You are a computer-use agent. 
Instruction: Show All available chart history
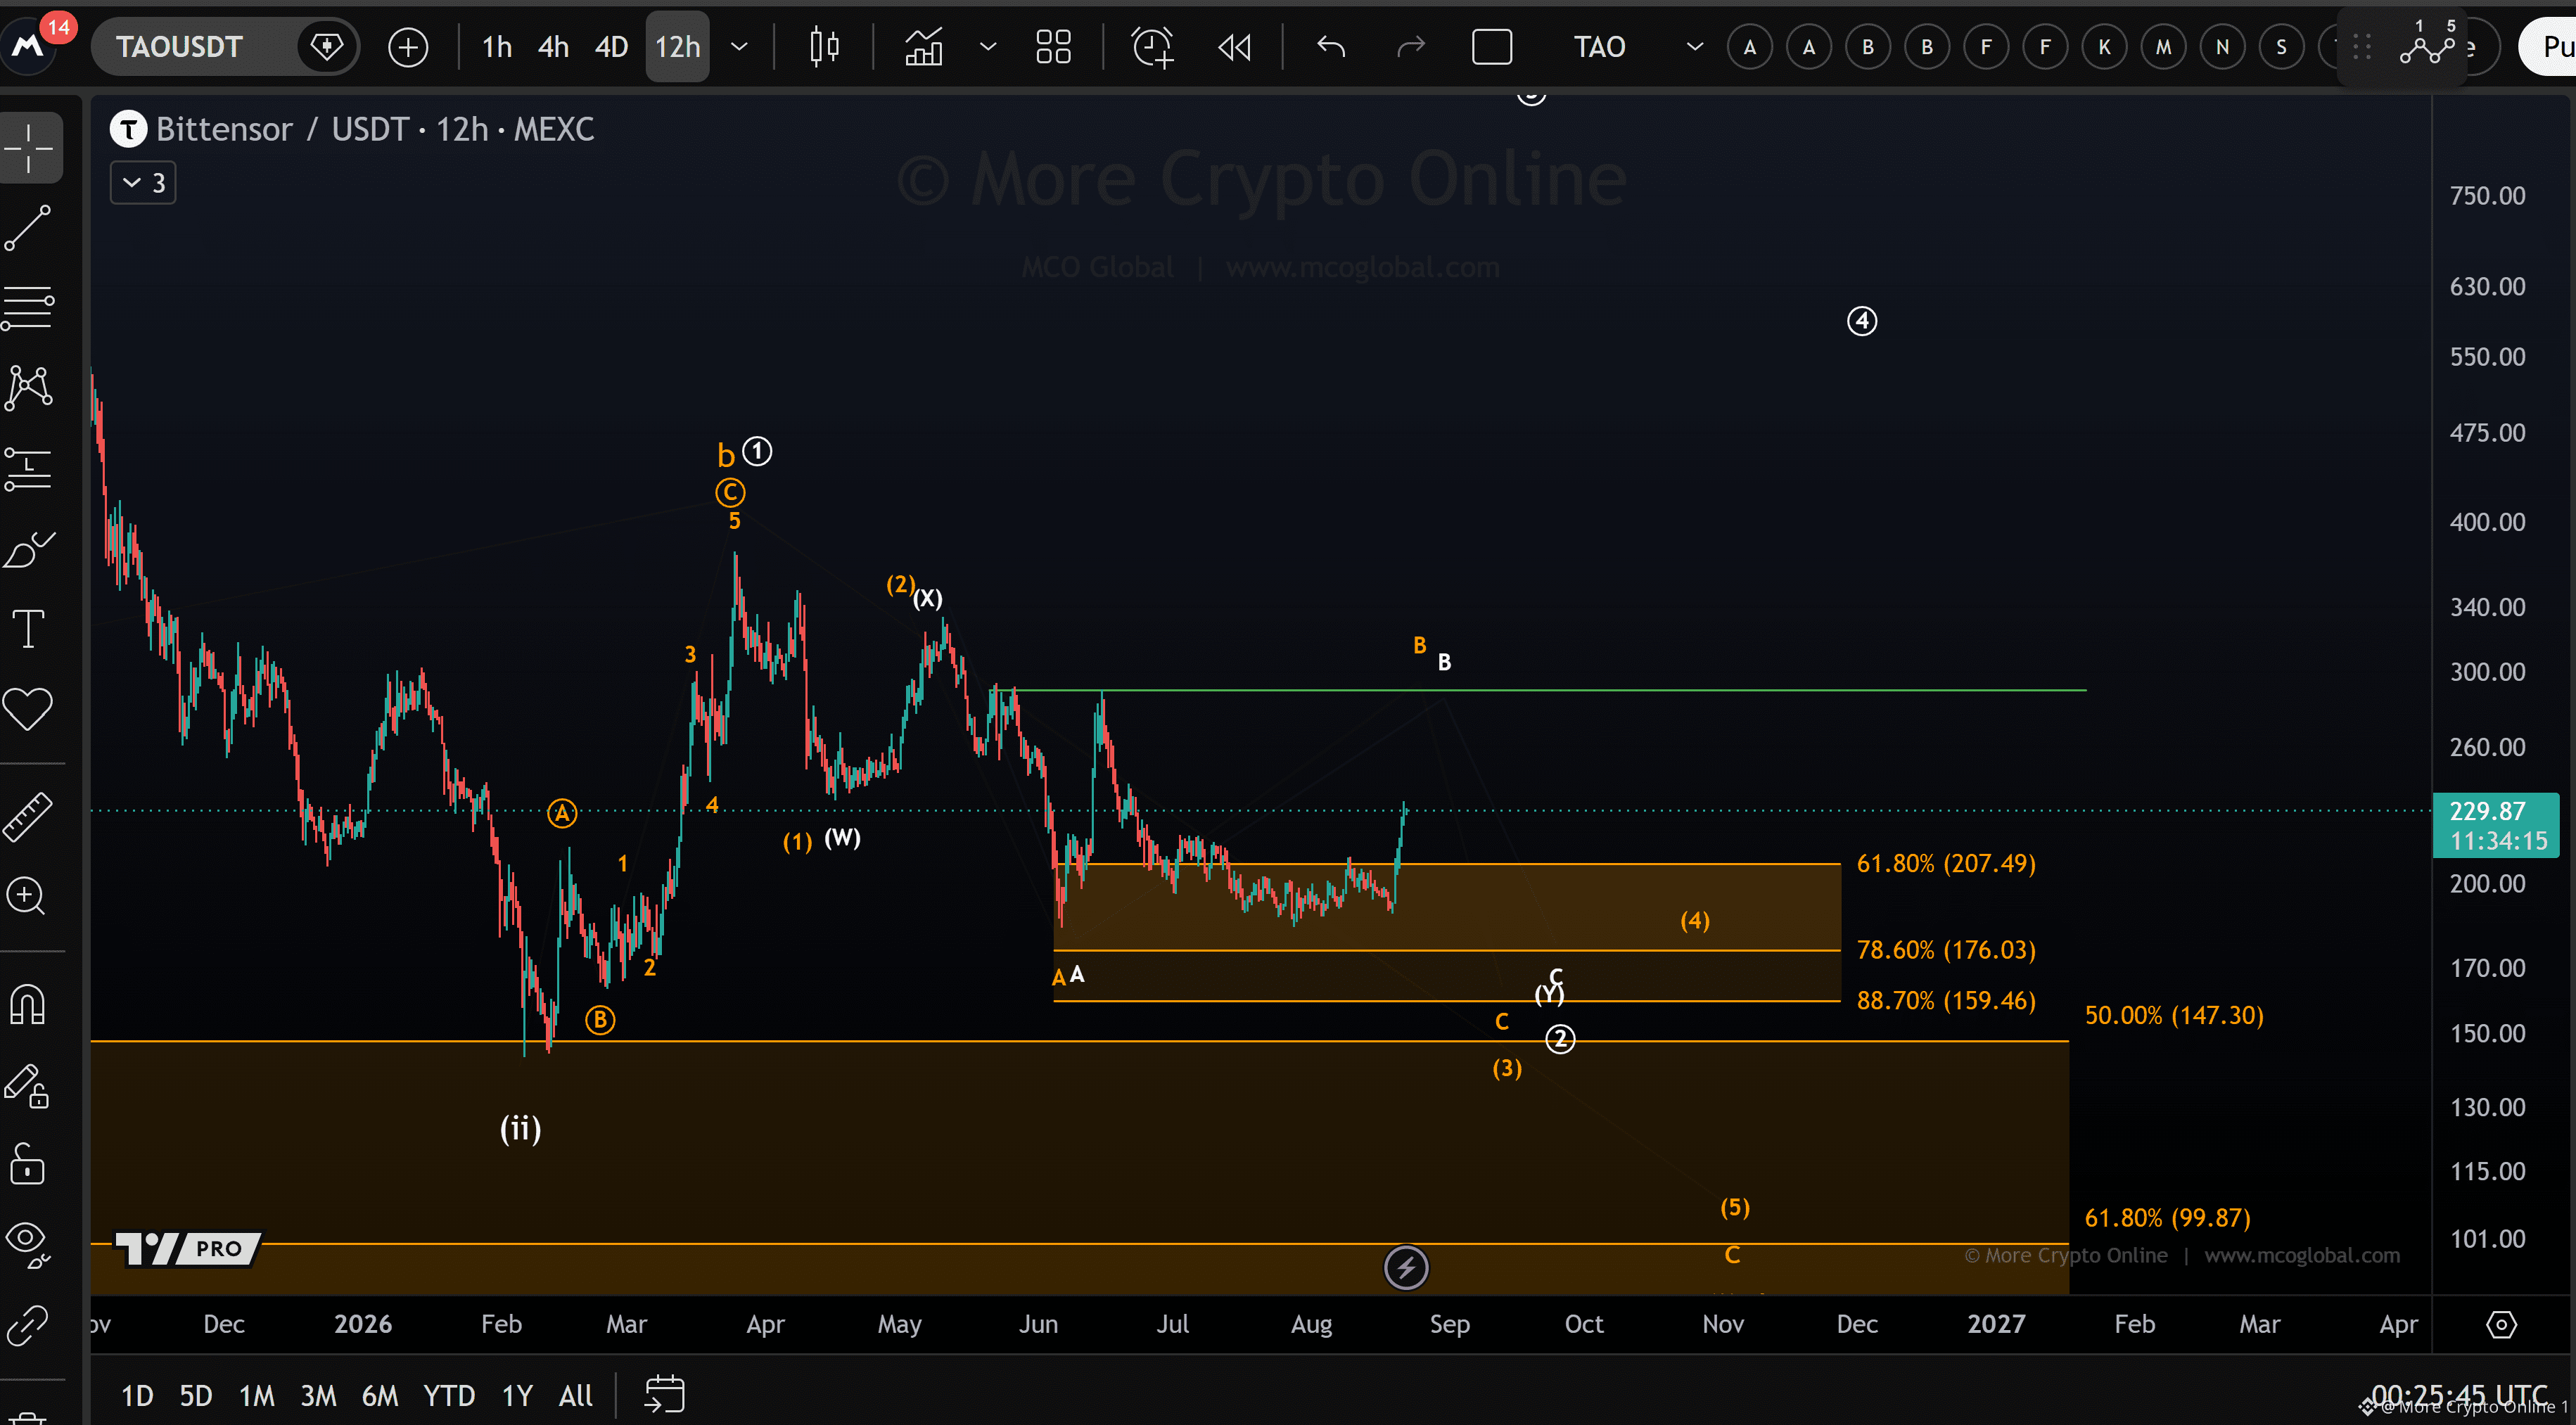[576, 1395]
